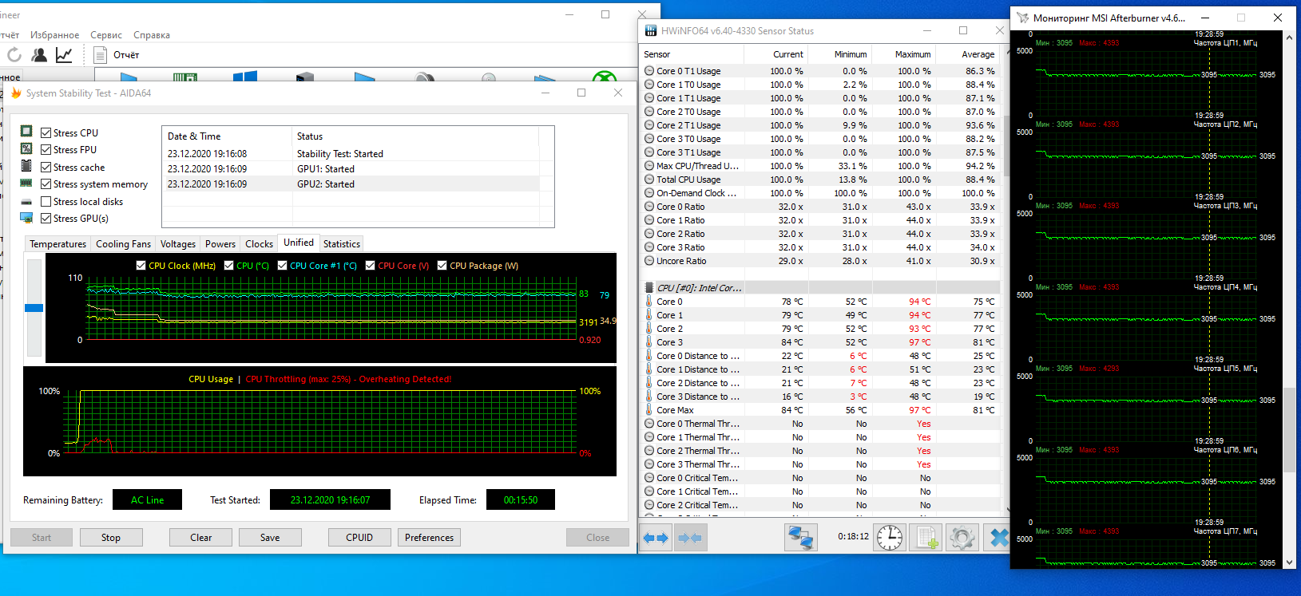The image size is (1301, 596).
Task: Open CPUID from the stability test window
Action: (359, 538)
